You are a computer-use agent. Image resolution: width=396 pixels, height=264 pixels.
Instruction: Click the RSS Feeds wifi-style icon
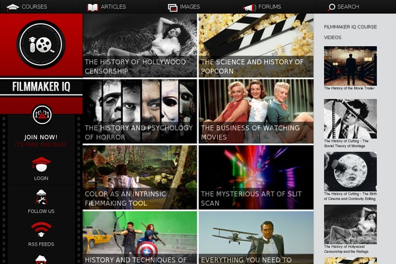(41, 230)
